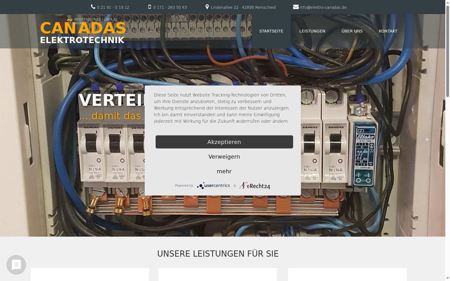
Task: Click the Usercentrics logo in consent dialog
Action: coord(213,185)
